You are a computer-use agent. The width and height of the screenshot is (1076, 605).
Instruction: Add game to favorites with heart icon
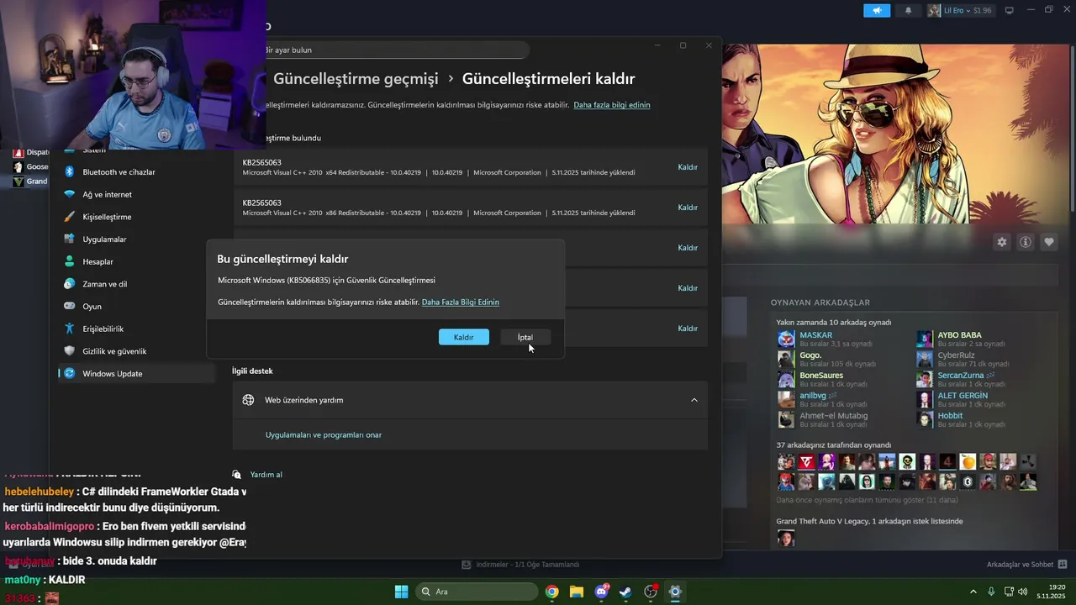pyautogui.click(x=1049, y=242)
